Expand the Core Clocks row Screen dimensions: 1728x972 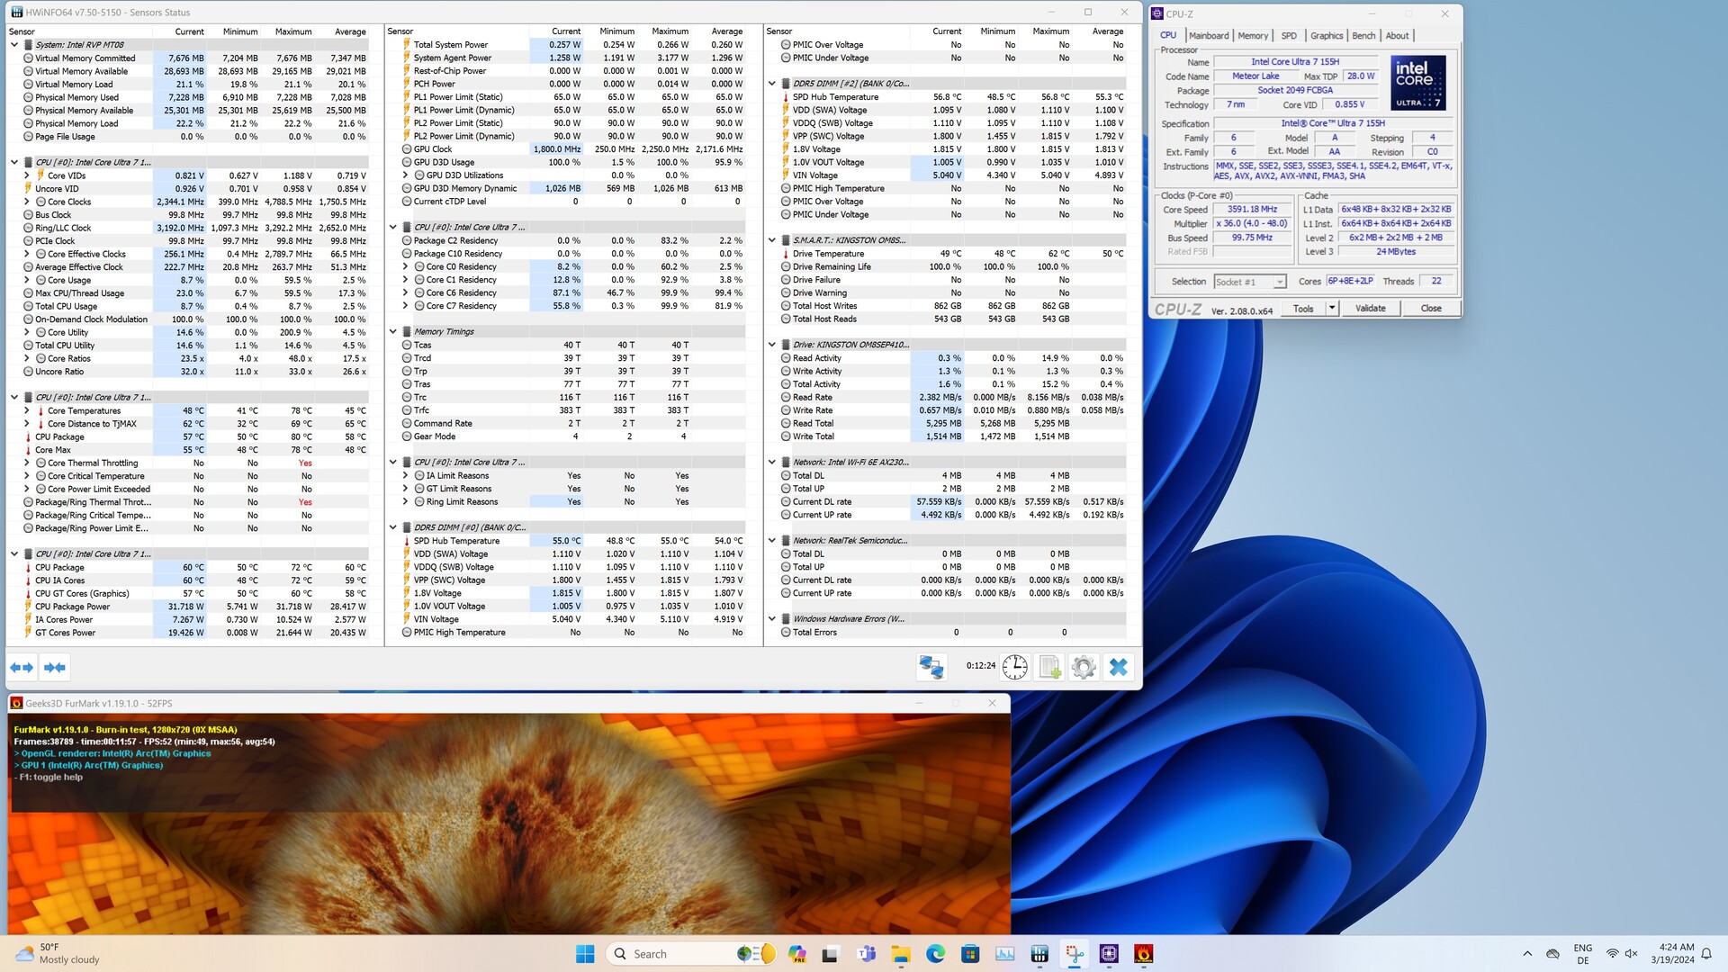(27, 202)
